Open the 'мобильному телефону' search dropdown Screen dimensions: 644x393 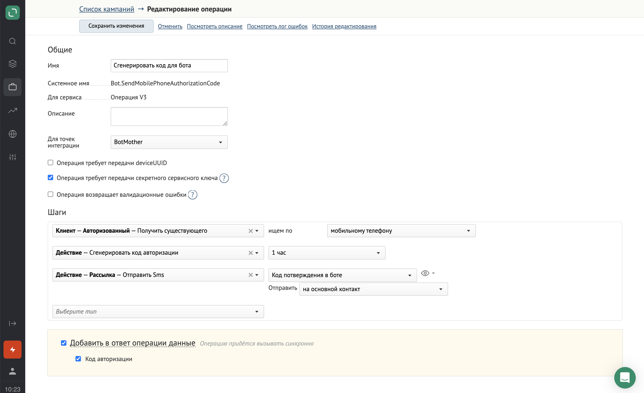pyautogui.click(x=401, y=231)
